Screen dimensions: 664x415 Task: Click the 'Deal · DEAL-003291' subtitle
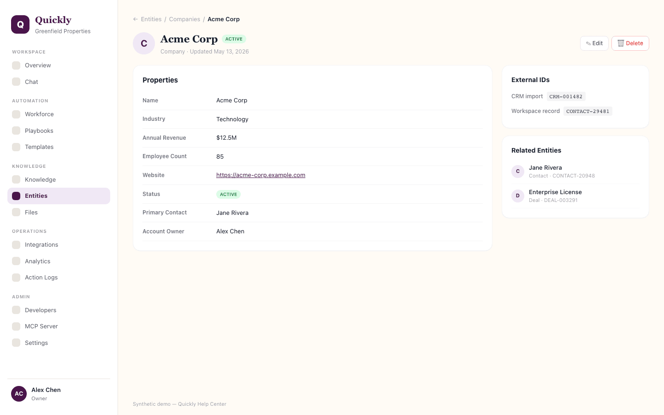(553, 201)
